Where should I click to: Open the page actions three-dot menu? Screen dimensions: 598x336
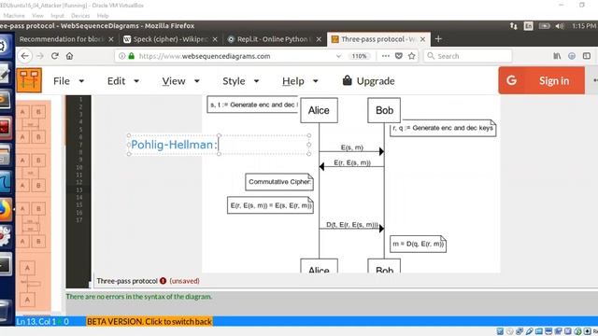click(386, 56)
